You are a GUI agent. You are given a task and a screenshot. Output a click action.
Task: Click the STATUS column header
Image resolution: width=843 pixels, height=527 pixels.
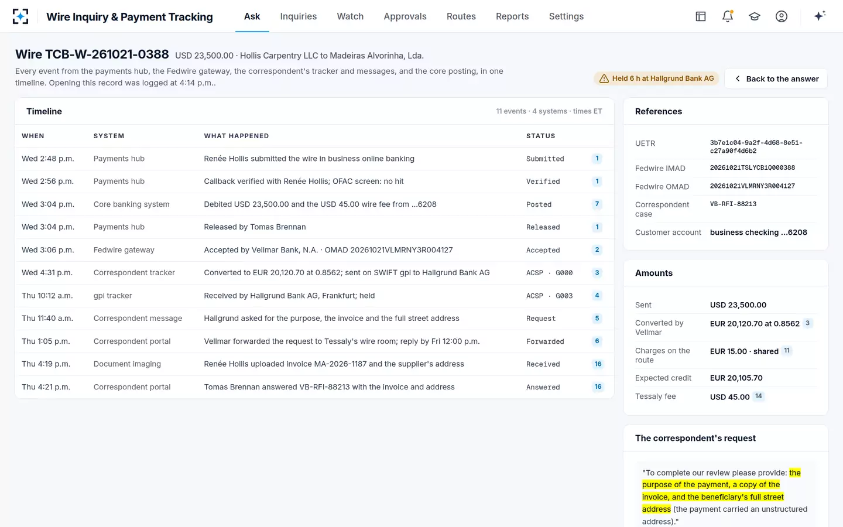tap(540, 136)
